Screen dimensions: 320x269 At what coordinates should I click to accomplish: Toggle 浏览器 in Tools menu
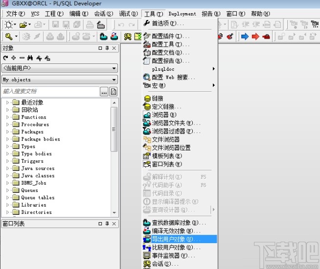tap(180, 115)
